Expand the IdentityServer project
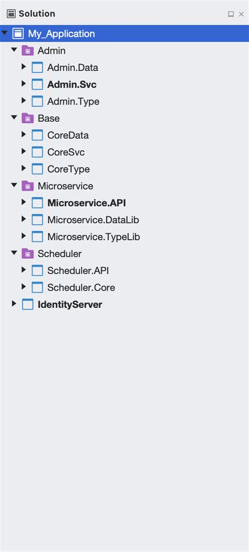 (14, 303)
